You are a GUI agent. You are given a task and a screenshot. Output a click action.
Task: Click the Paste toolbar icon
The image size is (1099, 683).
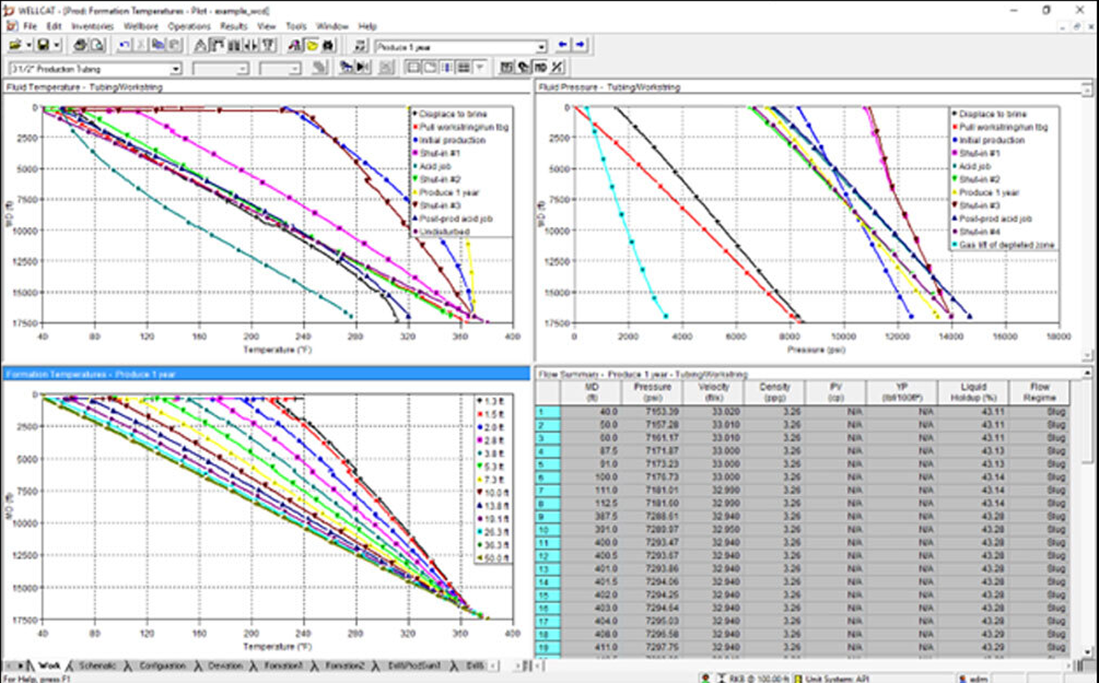pyautogui.click(x=174, y=45)
